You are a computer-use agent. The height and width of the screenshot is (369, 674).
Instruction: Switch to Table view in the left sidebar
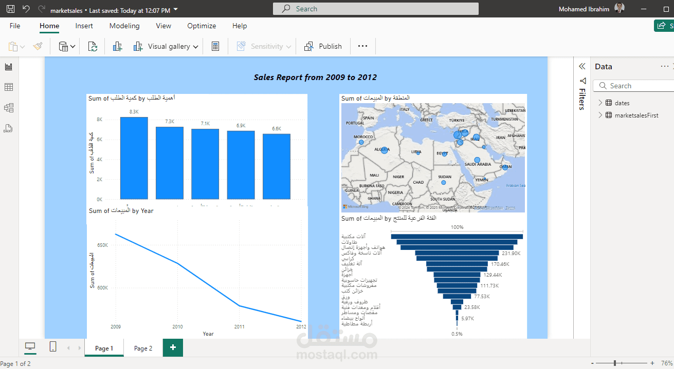pyautogui.click(x=9, y=87)
